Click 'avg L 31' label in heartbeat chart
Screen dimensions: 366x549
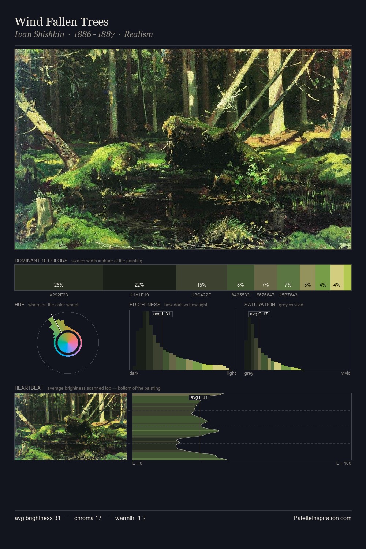[199, 397]
